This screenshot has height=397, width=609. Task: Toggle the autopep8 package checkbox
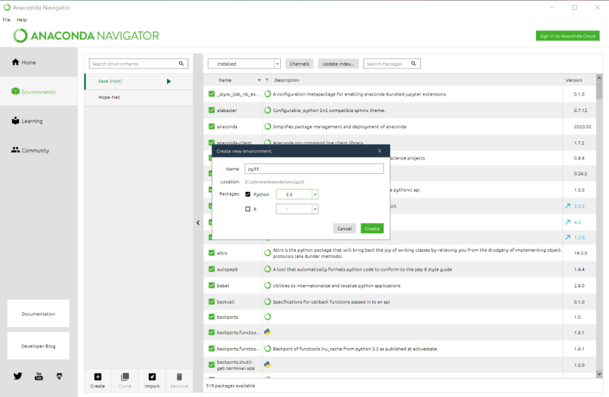211,269
